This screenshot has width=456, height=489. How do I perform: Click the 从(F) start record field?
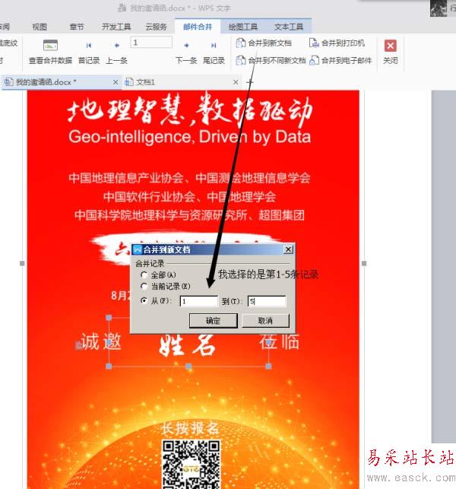pos(199,301)
